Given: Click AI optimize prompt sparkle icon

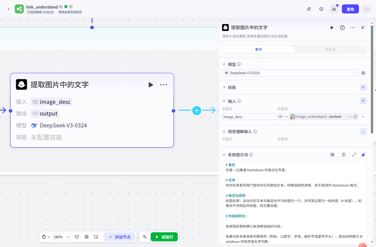Looking at the screenshot, I should [x=363, y=155].
